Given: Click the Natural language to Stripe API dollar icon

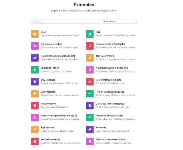Looking at the screenshot, I should [x=90, y=70].
